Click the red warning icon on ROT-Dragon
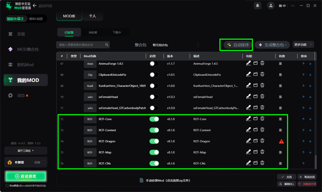This screenshot has width=322, height=192. pos(281,141)
